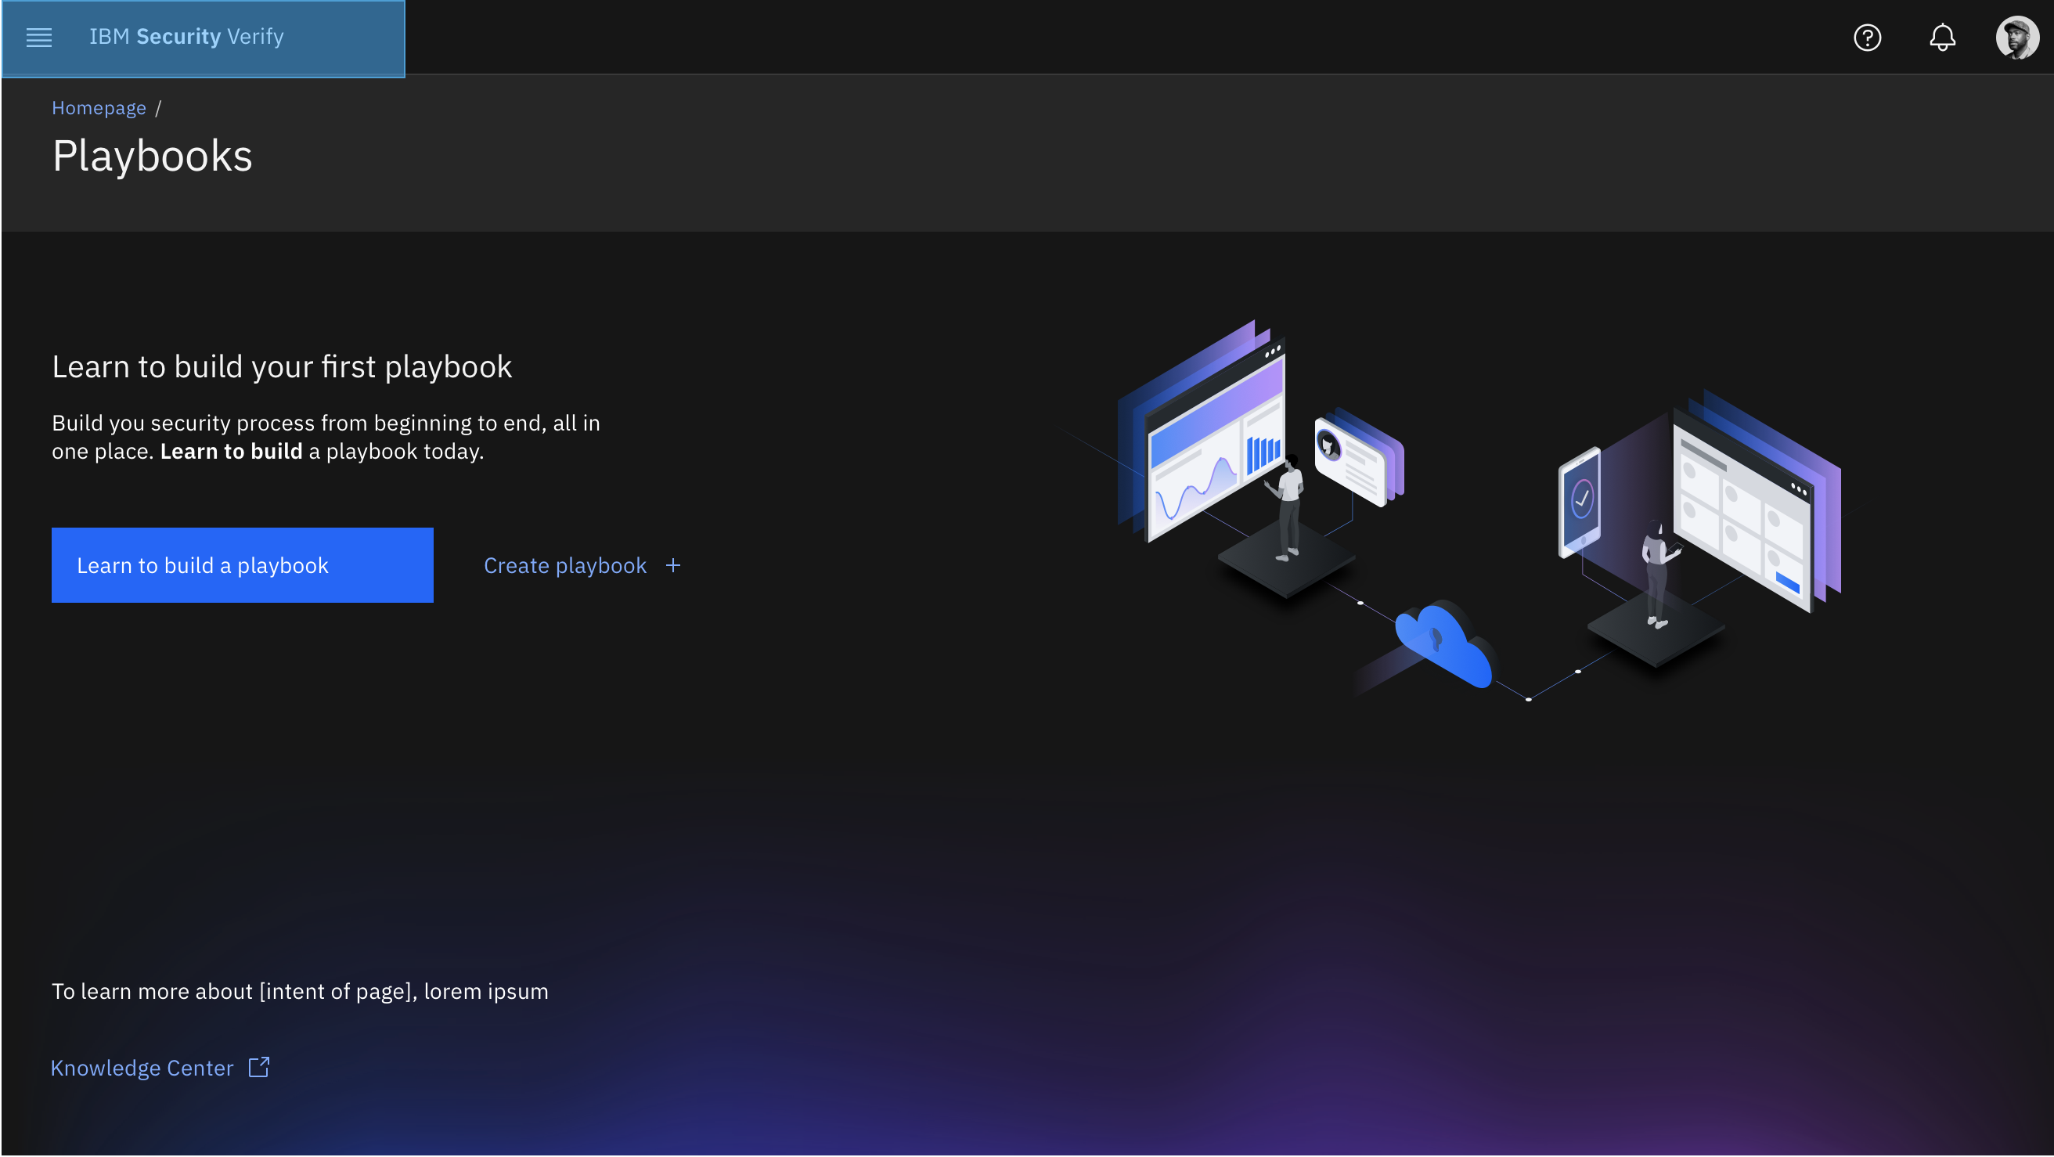Viewport: 2054px width, 1157px height.
Task: Start the Create playbook action
Action: click(565, 564)
